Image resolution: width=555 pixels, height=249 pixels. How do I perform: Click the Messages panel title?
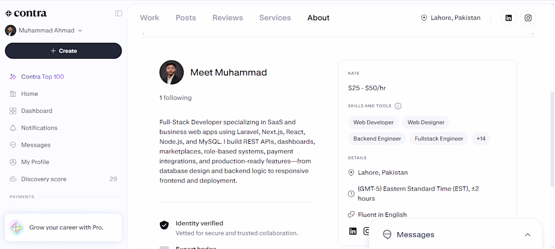(416, 235)
